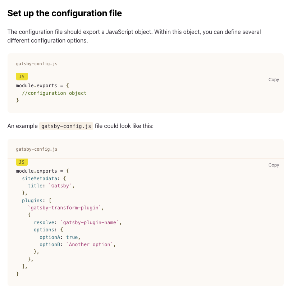Select the gatsby-config.js filename label on first snippet
Screen dimensions: 288x293
coord(36,63)
